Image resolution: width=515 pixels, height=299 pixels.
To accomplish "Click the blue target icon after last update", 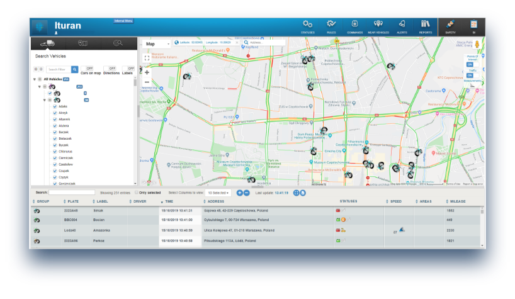I will [296, 193].
